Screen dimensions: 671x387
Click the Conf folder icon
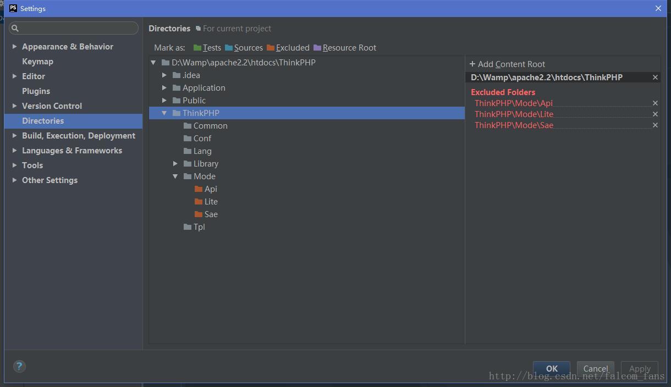coord(188,138)
